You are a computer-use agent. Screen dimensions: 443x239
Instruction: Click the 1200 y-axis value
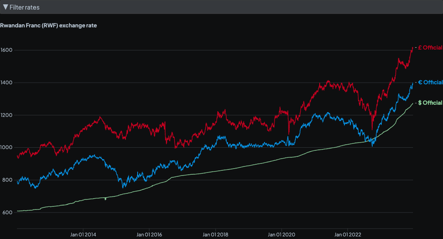[x=7, y=115]
